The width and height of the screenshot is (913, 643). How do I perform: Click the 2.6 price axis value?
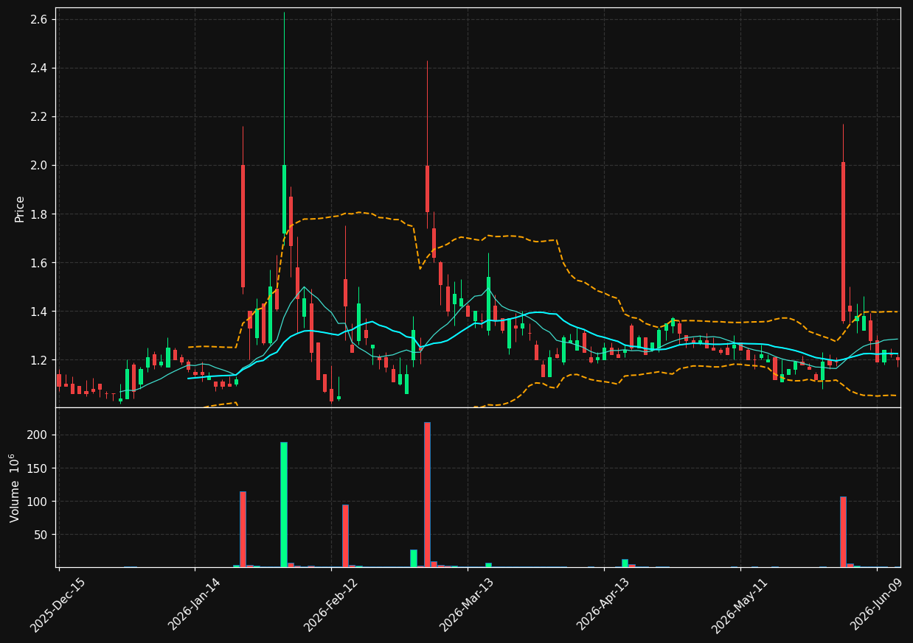[40, 19]
